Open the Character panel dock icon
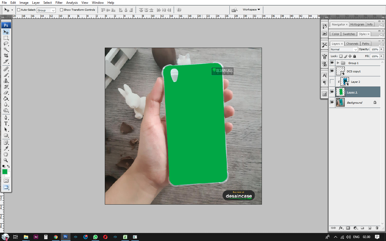386x241 pixels. pos(324,76)
